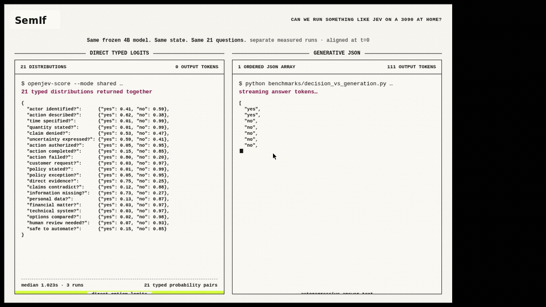The width and height of the screenshot is (546, 307).
Task: Click the "time specified?" row
Action: pos(98,121)
